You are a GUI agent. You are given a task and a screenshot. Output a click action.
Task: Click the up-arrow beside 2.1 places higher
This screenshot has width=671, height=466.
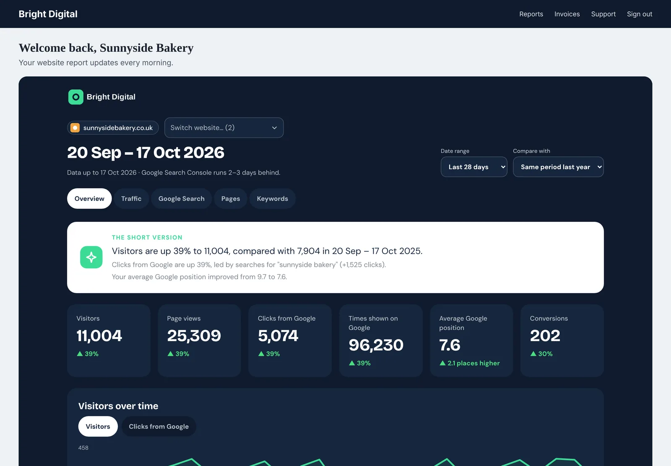point(442,363)
